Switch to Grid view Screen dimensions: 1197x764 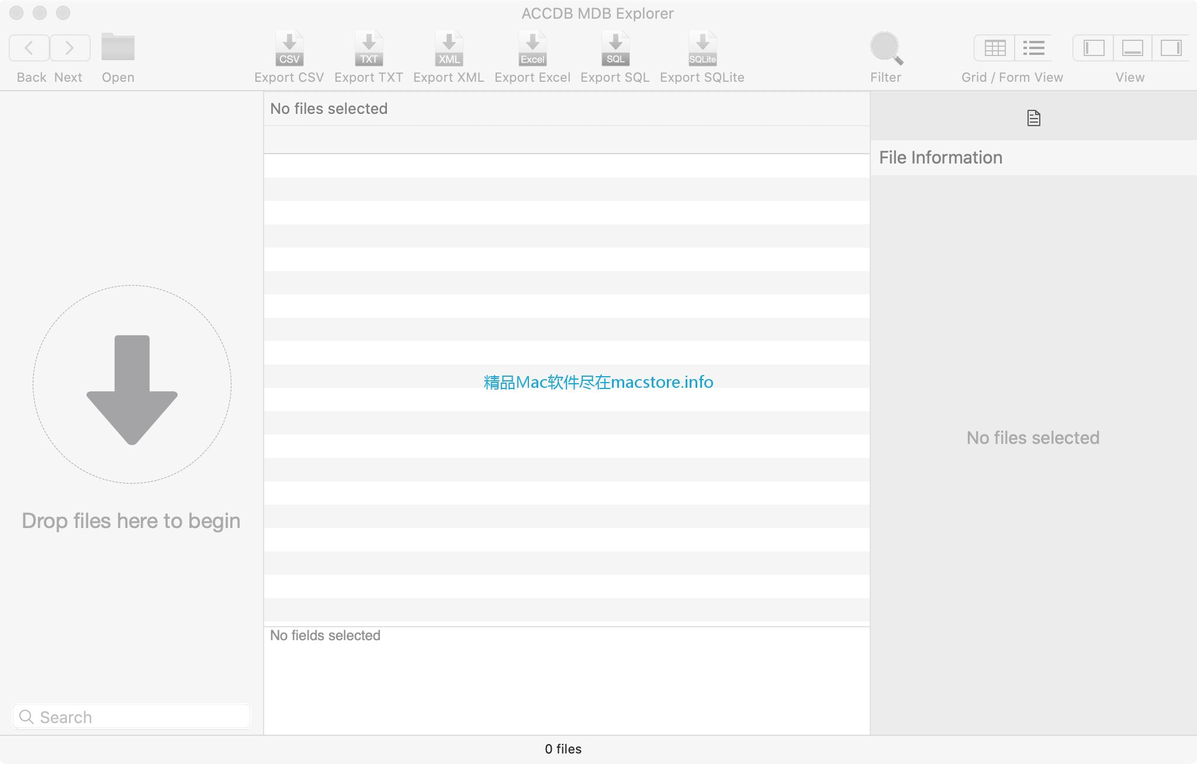tap(994, 47)
